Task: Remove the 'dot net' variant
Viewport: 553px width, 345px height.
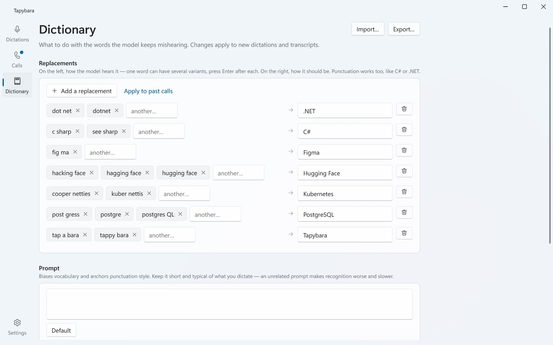Action: [x=78, y=110]
